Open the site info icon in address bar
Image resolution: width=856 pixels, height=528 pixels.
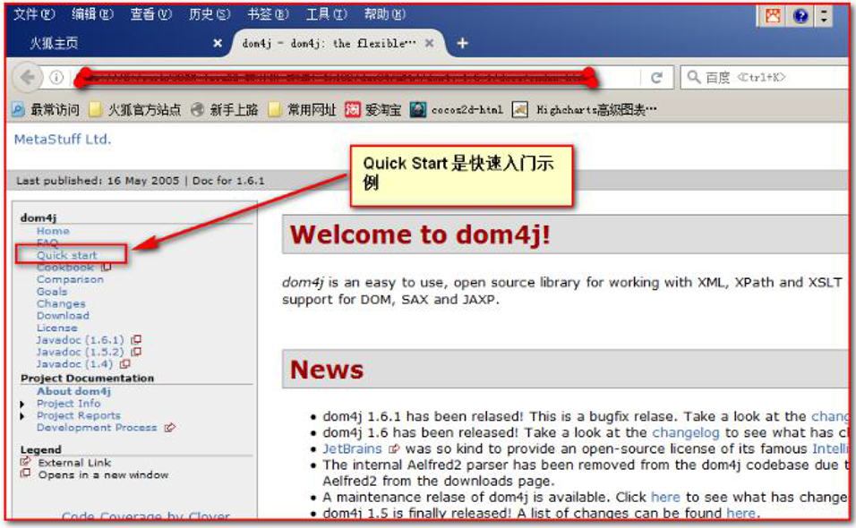pyautogui.click(x=56, y=78)
